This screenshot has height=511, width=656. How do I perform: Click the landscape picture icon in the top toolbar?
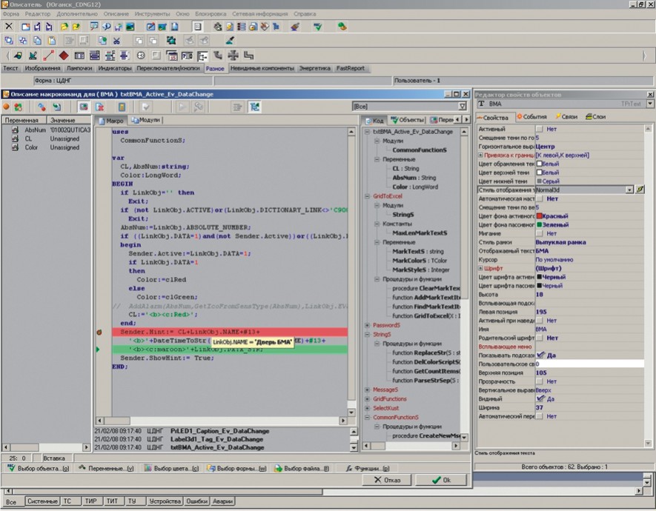(130, 27)
